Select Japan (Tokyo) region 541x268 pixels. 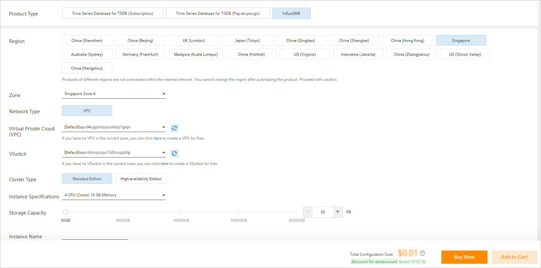(247, 41)
